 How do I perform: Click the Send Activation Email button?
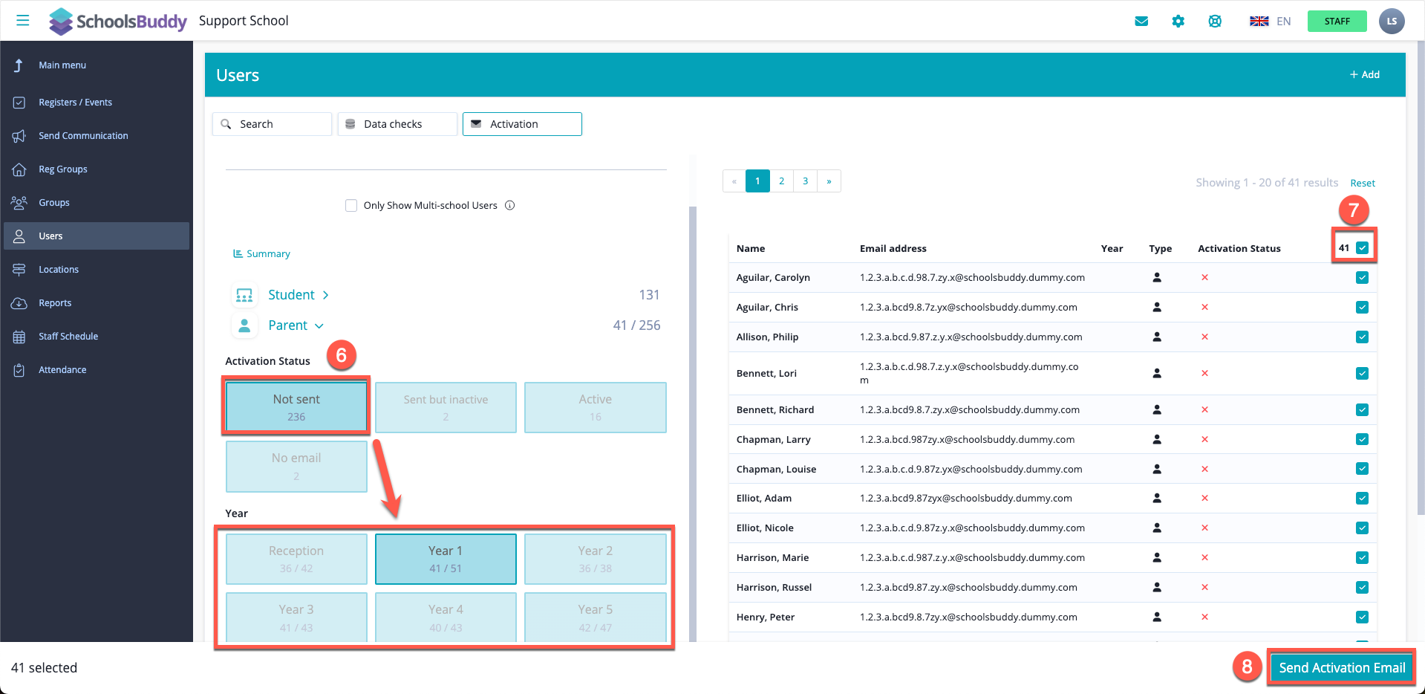pos(1341,667)
